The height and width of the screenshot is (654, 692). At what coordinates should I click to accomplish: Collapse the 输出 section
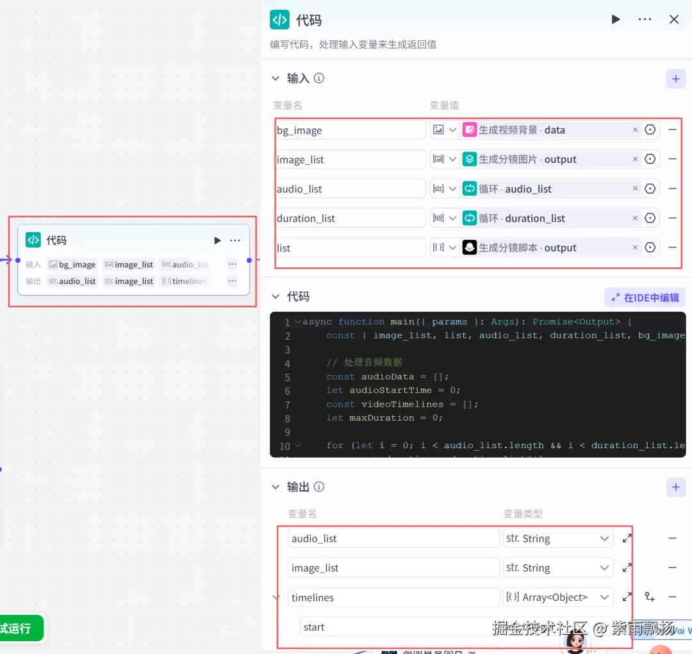[276, 487]
